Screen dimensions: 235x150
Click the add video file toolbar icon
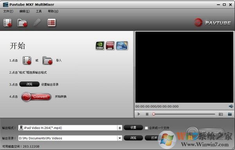pos(8,23)
